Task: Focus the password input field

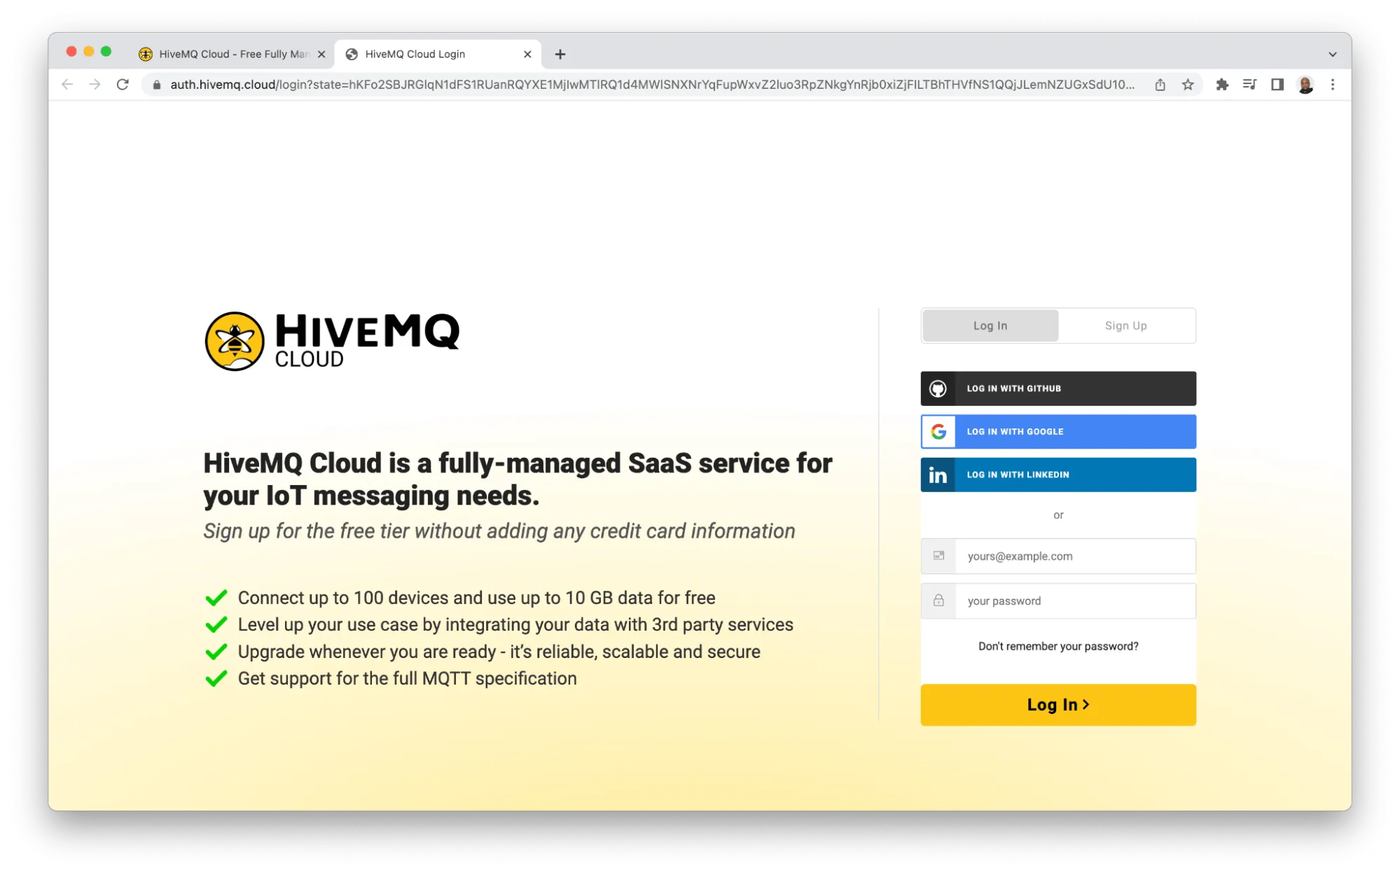Action: tap(1074, 601)
